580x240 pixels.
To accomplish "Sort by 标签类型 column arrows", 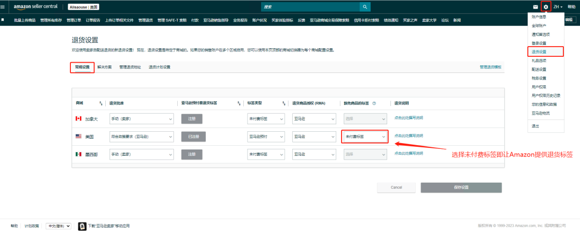I will (284, 103).
